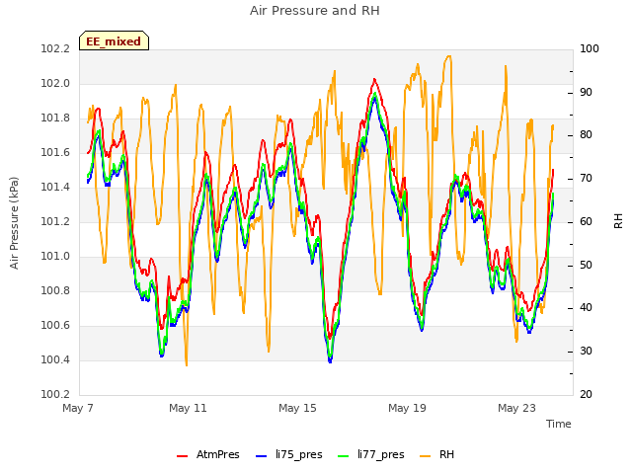The width and height of the screenshot is (632, 474).
Task: Click the 90 right RH axis label
Action: [x=586, y=92]
